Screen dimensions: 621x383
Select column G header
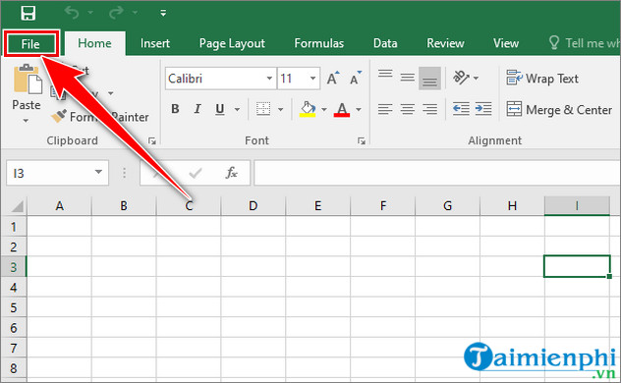(x=447, y=206)
